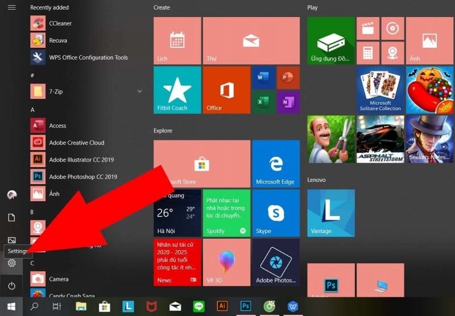The width and height of the screenshot is (455, 316).
Task: Open the Hà Nội weather tile
Action: point(177,213)
